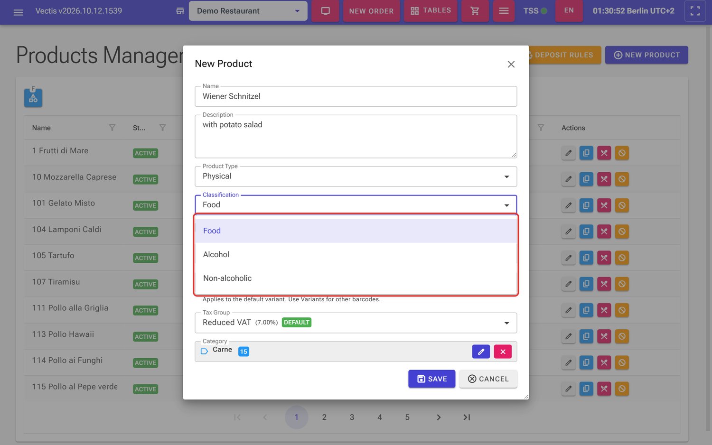Switch language via EN button

tap(569, 10)
